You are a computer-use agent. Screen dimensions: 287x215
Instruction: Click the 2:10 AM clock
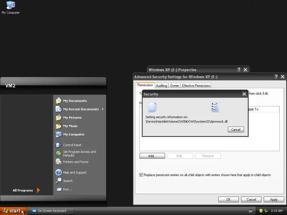click(x=277, y=211)
